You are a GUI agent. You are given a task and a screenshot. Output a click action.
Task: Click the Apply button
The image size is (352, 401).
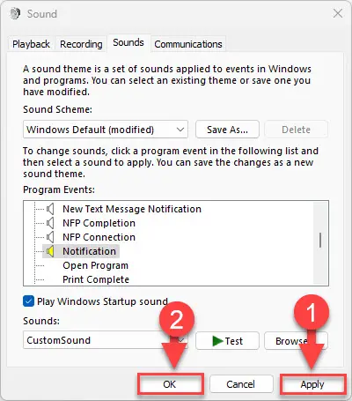(x=312, y=384)
